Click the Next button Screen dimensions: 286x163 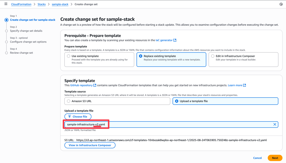click(275, 158)
